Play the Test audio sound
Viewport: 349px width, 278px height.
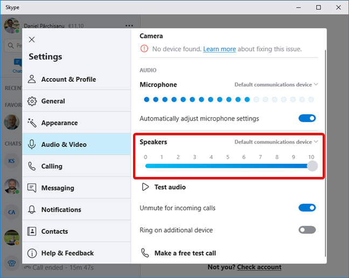point(145,187)
